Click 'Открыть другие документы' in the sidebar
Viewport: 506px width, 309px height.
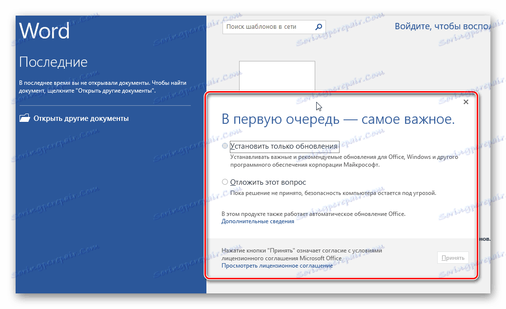tap(81, 118)
